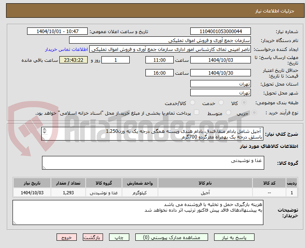The image size is (305, 248).
Task: Click the شرح کلی نیاز description text area
Action: (x=153, y=134)
